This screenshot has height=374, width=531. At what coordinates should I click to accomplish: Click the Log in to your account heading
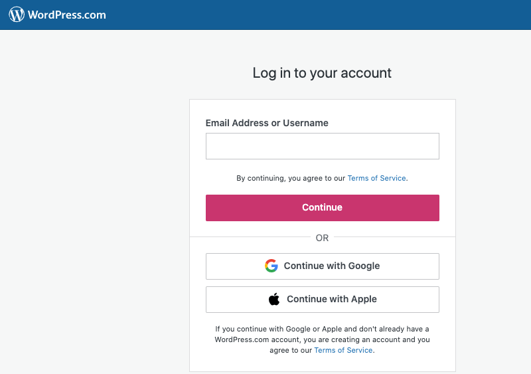tap(322, 73)
